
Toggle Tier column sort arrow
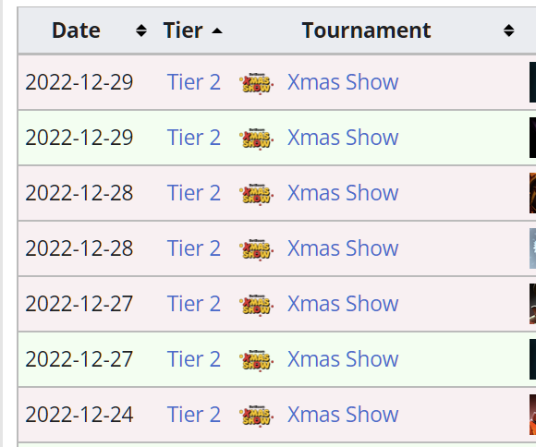click(x=217, y=31)
